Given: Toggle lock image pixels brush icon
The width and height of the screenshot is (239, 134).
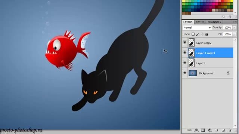Looking at the screenshot, I should 198,34.
